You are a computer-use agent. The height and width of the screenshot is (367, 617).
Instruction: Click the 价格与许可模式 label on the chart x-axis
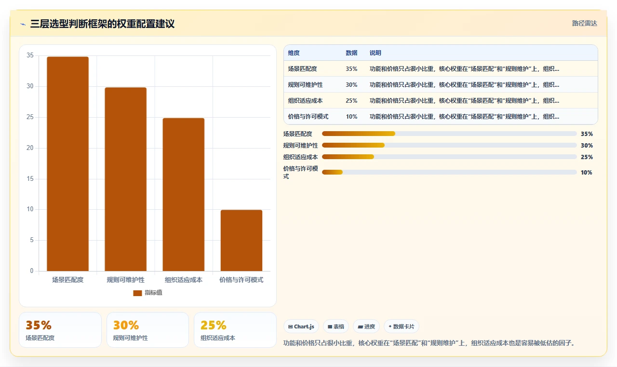click(241, 280)
